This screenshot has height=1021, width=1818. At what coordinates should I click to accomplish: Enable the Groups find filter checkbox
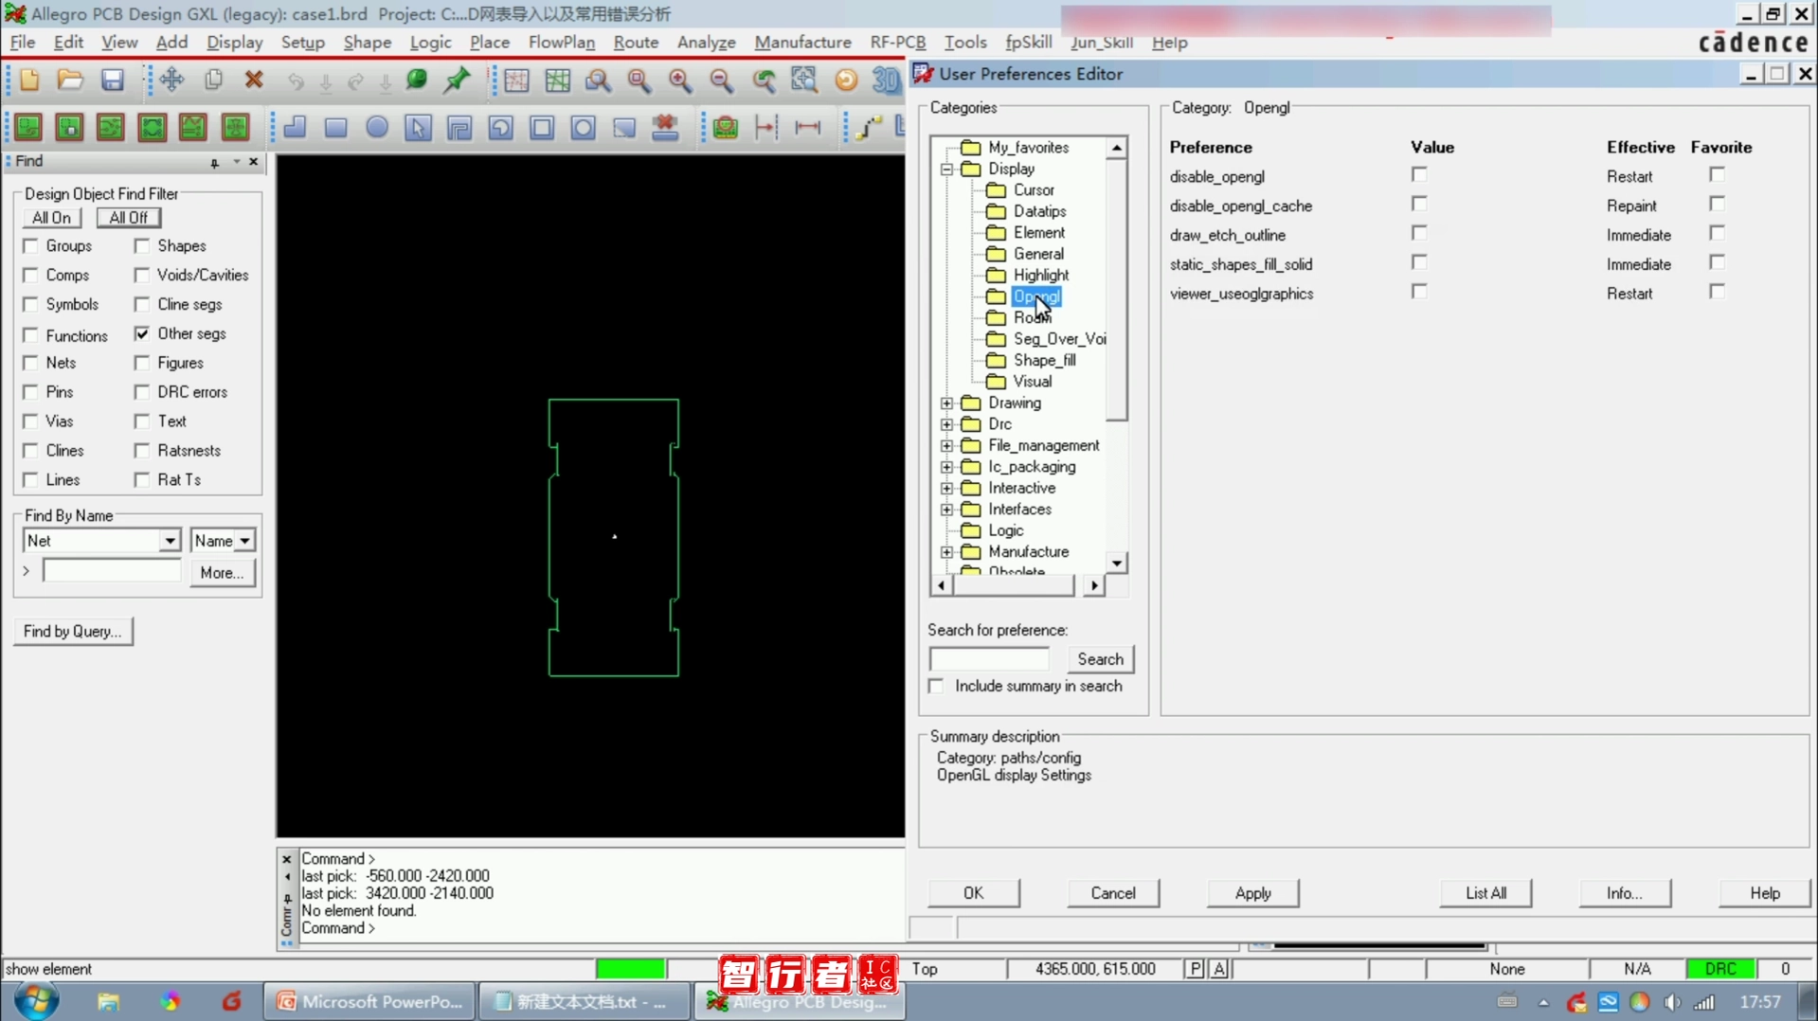coord(31,246)
